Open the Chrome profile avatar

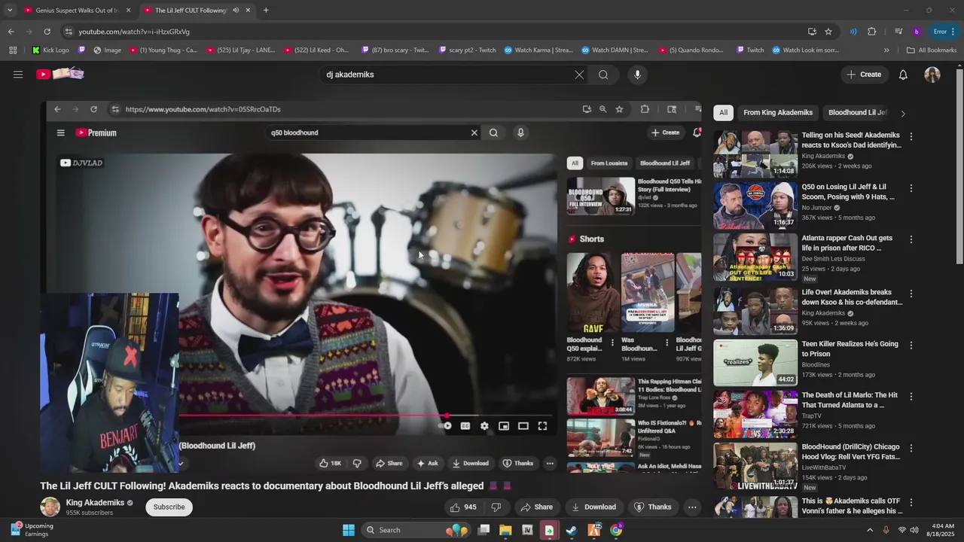tap(917, 32)
